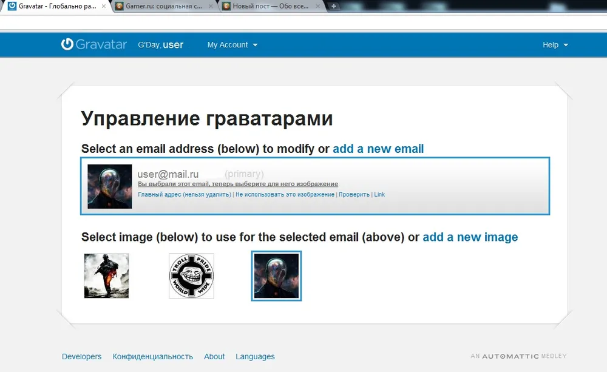Close the Gamer.ru browser tab
The width and height of the screenshot is (607, 372).
pyautogui.click(x=211, y=6)
